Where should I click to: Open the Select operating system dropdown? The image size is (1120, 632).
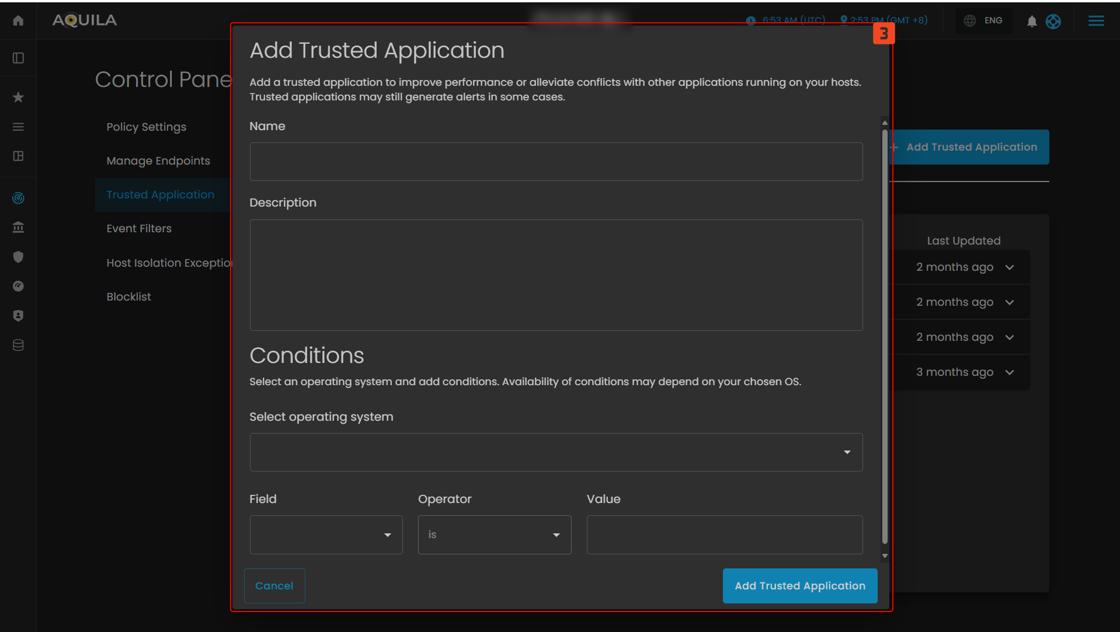click(x=555, y=452)
